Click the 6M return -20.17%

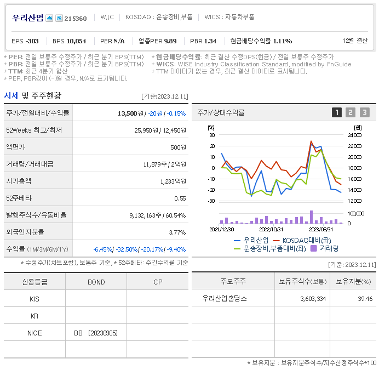click(x=152, y=249)
